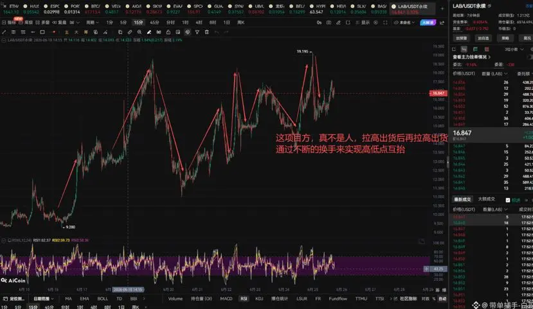Viewport: 533px width, 309px height.
Task: Open the 周期 period dropdown
Action: 92,22
